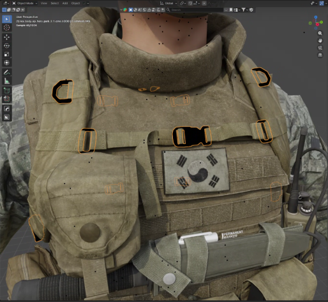Viewport: 328px width, 302px height.
Task: Enable intersect selection mode icon
Action: pyautogui.click(x=23, y=10)
